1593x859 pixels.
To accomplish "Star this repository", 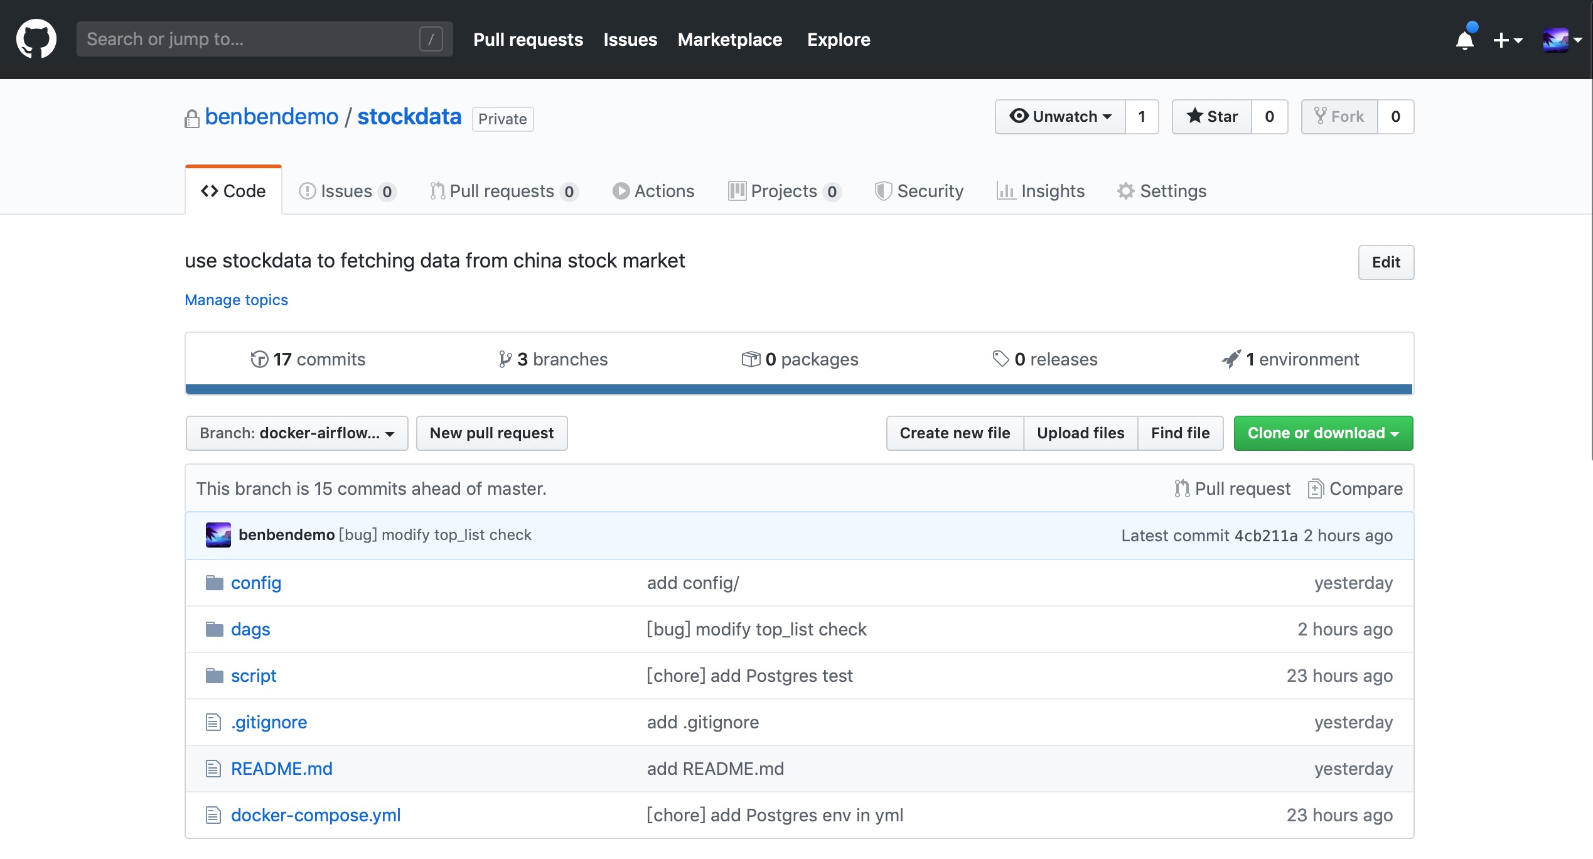I will pyautogui.click(x=1212, y=117).
